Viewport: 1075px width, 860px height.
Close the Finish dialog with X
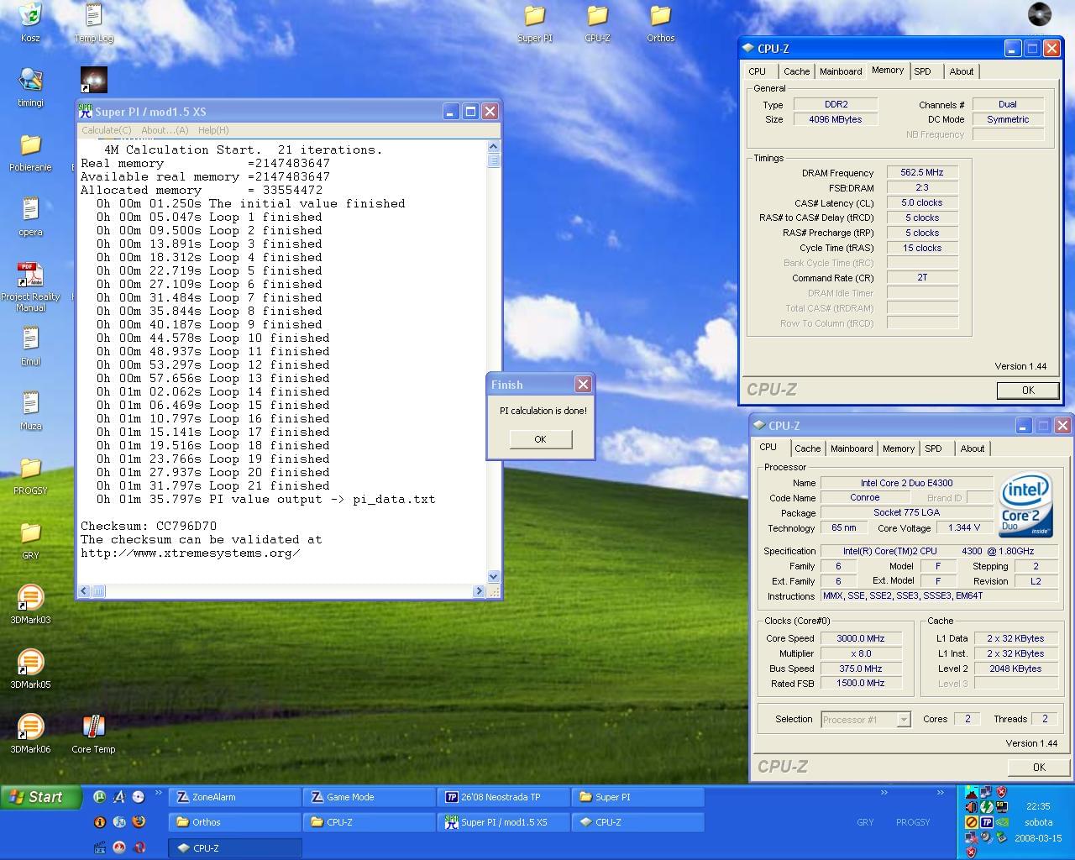[x=583, y=385]
